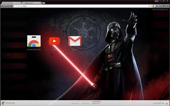This screenshot has height=106, width=170.
Task: Open the Google Translate extension icon
Action: [158, 6]
